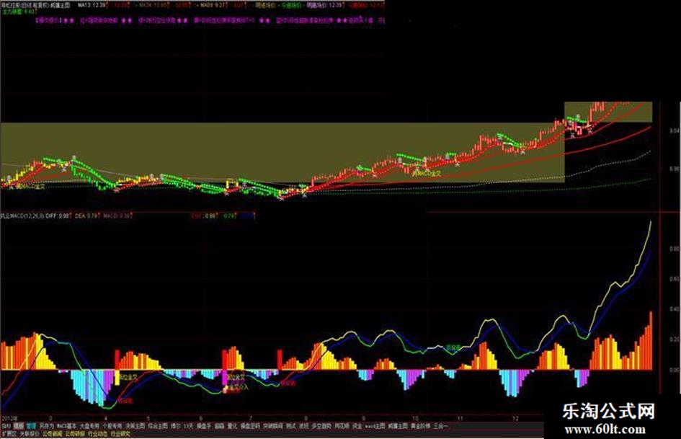Choose the 三合一 tab
Viewport: 681px width, 439px height.
pos(440,427)
